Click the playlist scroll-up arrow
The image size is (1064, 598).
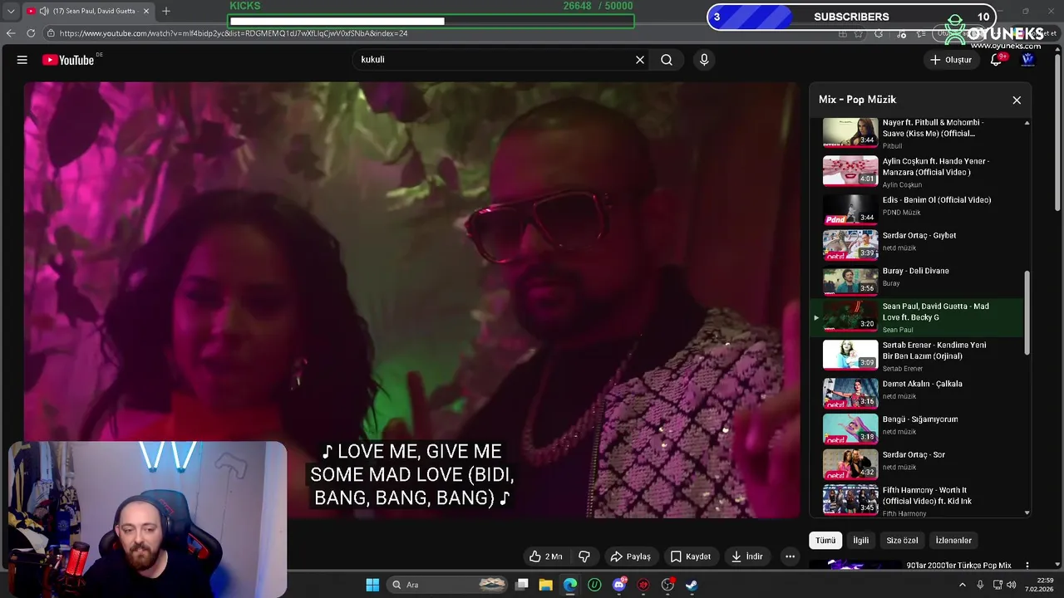coord(1027,123)
